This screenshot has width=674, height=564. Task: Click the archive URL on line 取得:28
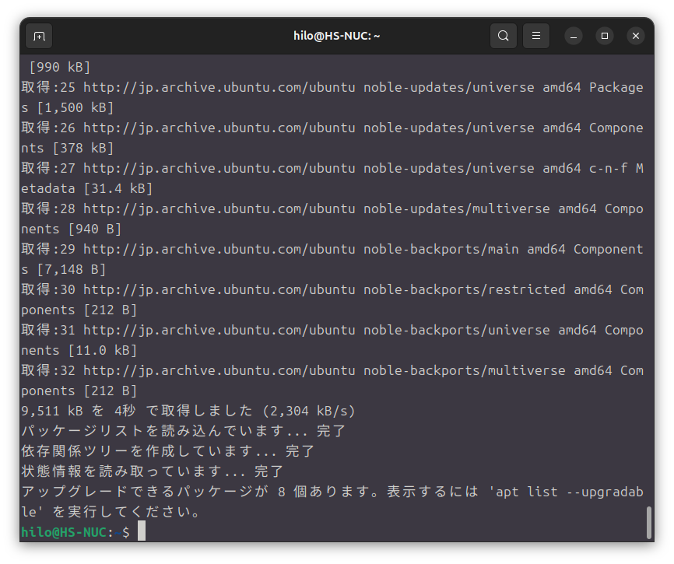[x=219, y=208]
